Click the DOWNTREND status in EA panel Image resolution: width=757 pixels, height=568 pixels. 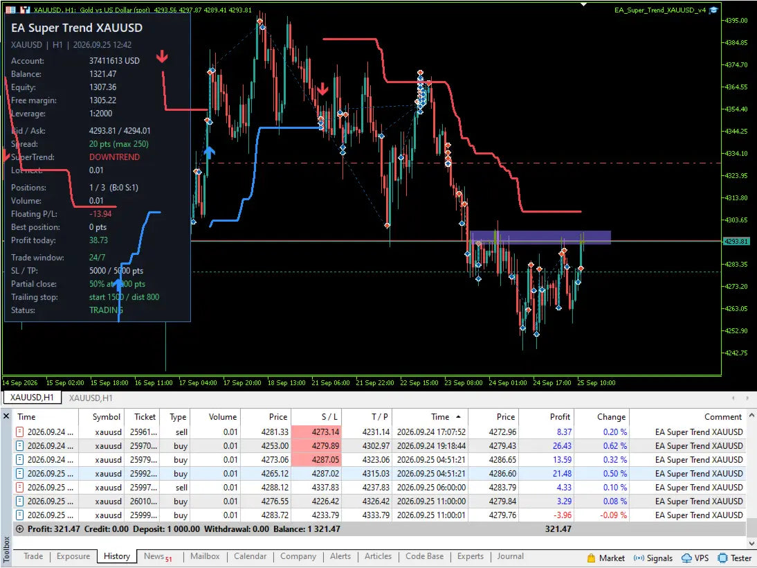point(114,157)
